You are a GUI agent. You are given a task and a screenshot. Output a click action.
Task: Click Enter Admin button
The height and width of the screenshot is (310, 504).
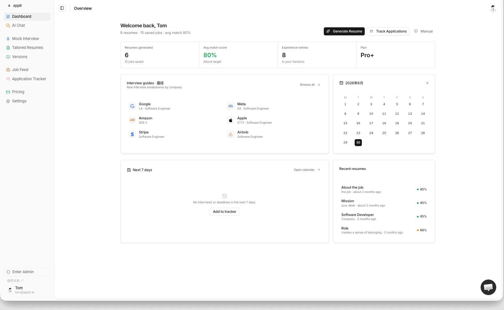(x=27, y=272)
